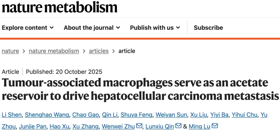Open the About the journal menu
The image size is (280, 132).
coord(92,28)
